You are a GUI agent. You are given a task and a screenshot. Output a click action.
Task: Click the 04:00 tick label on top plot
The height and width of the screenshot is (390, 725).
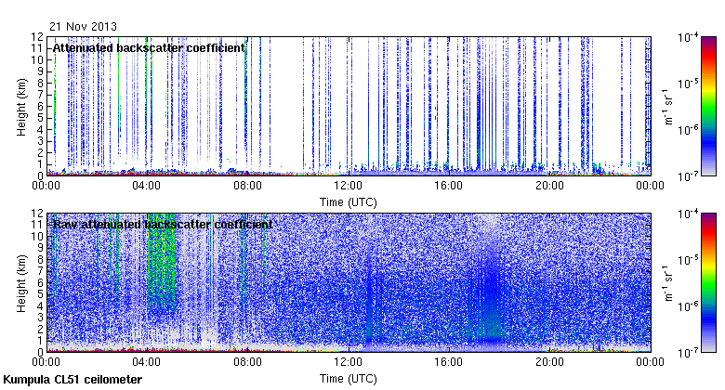(147, 186)
